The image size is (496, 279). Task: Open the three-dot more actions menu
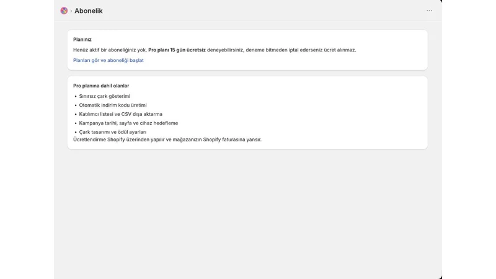pyautogui.click(x=429, y=11)
